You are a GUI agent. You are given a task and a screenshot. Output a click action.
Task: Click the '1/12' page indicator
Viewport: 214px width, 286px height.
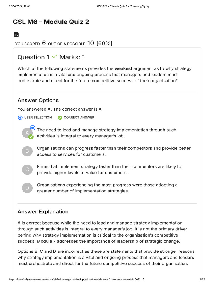202,280
